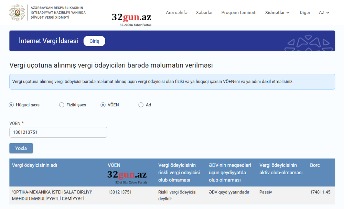This screenshot has height=209, width=344.
Task: Expand the AZ language selector
Action: 324,12
